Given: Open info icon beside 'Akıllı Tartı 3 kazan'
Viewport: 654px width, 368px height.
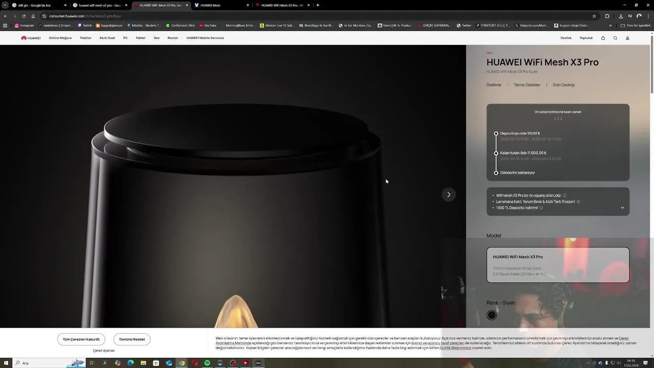Looking at the screenshot, I should pyautogui.click(x=578, y=201).
